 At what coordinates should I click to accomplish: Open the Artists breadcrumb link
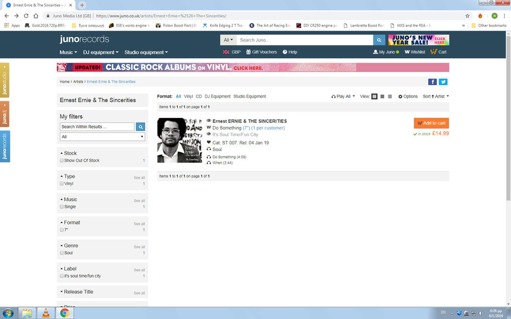78,82
